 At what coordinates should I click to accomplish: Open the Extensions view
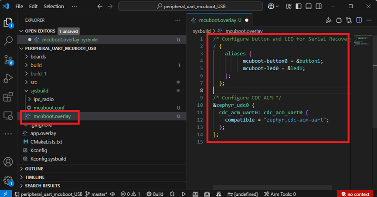pyautogui.click(x=8, y=97)
